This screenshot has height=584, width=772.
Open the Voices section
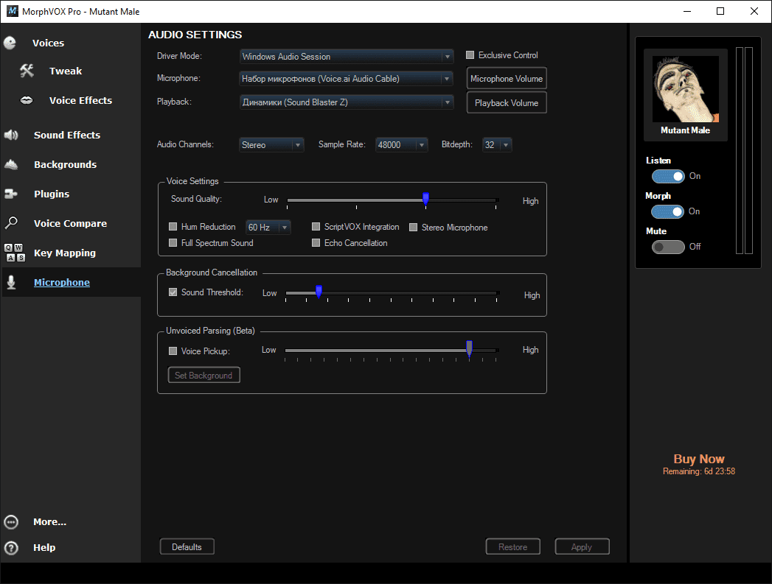pyautogui.click(x=48, y=43)
